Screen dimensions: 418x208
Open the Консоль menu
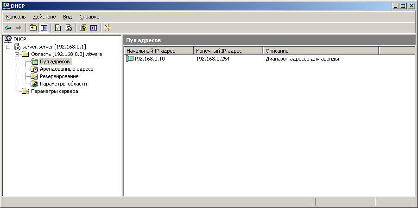[16, 17]
